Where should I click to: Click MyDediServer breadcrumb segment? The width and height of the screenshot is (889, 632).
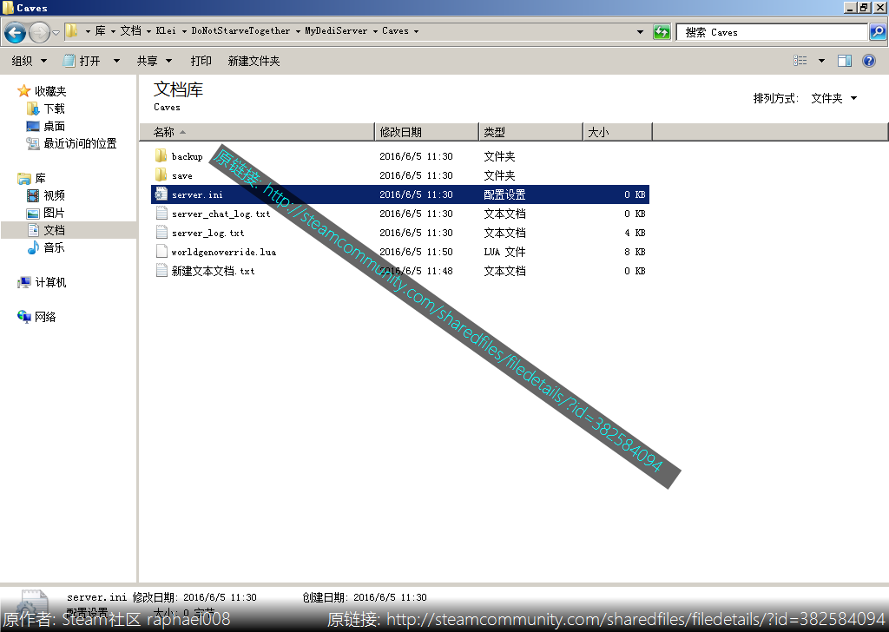[x=336, y=30]
